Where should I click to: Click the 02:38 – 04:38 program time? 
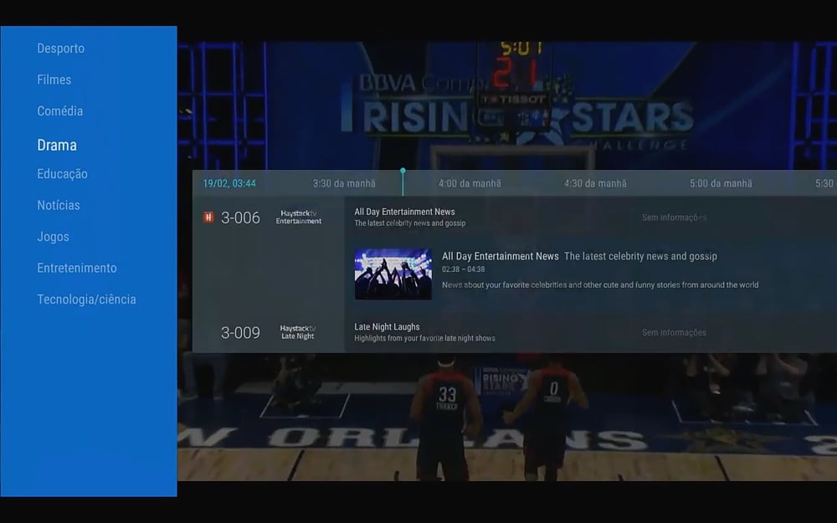pos(464,269)
